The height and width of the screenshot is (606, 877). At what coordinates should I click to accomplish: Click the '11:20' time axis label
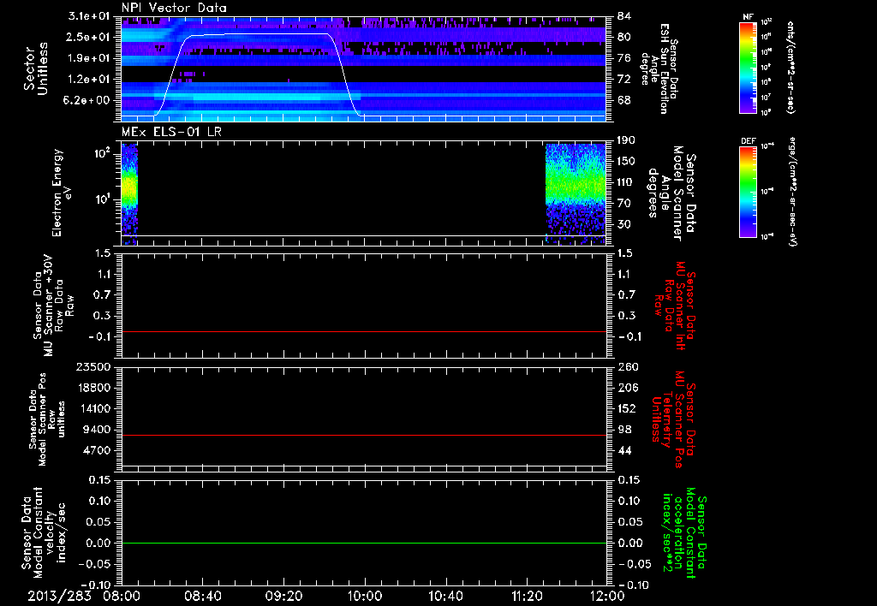[x=527, y=596]
